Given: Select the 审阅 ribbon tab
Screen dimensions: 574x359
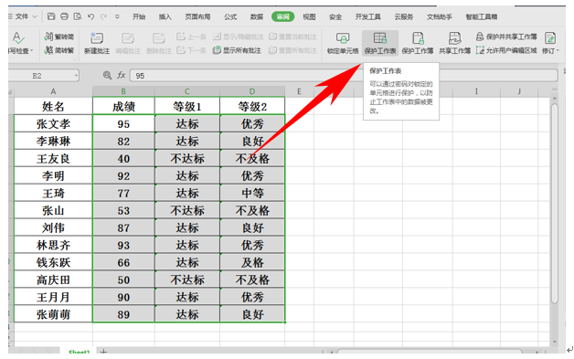Looking at the screenshot, I should (x=283, y=16).
